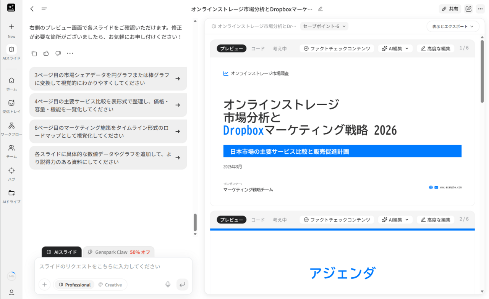Open the 表示とエクスポート dropdown
The image size is (489, 299).
pyautogui.click(x=453, y=26)
